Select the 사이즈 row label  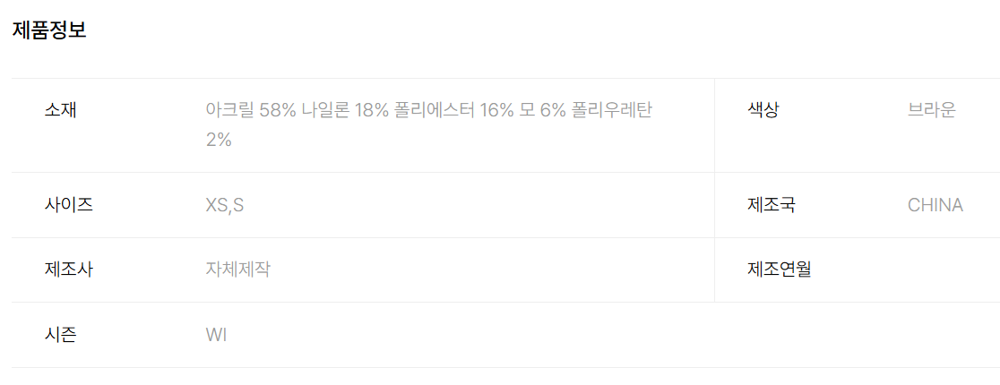[x=68, y=205]
